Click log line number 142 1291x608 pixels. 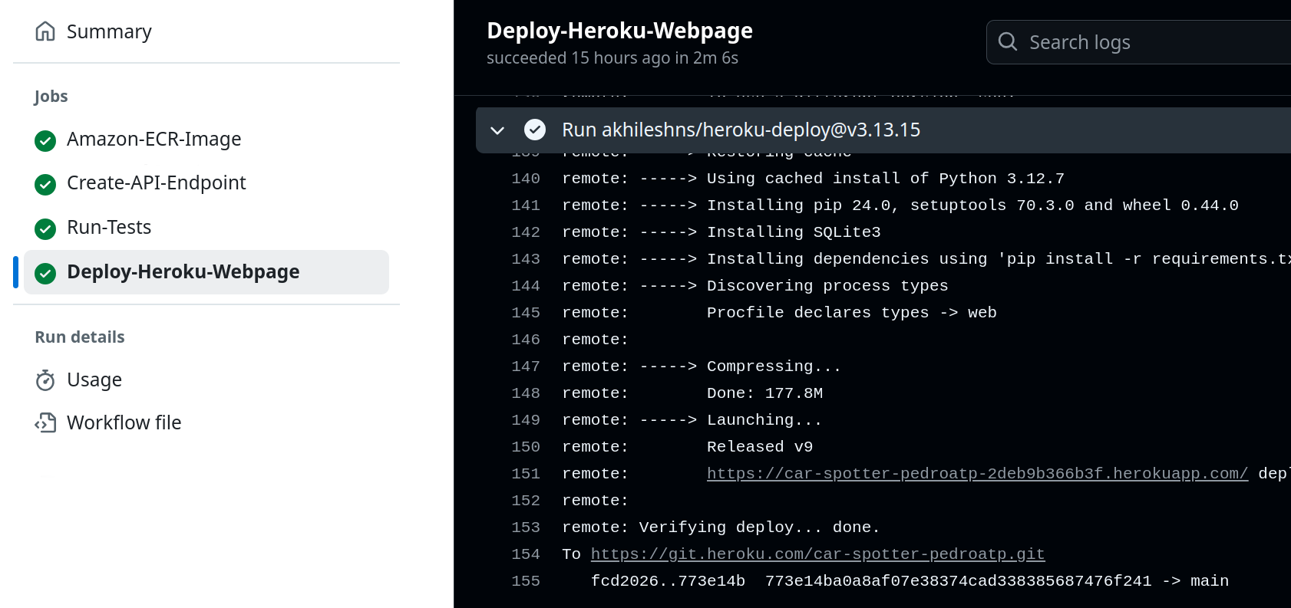tap(526, 232)
